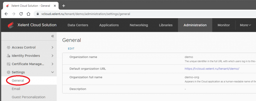Viewport: 256px width, 101px height.
Task: Reload the page with refresh icon
Action: coord(21,14)
